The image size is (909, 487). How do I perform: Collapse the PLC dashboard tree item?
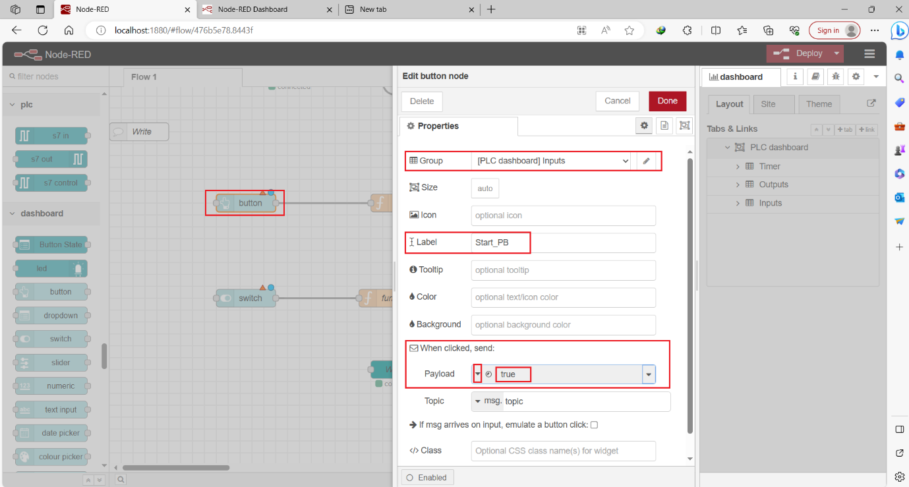coord(727,147)
